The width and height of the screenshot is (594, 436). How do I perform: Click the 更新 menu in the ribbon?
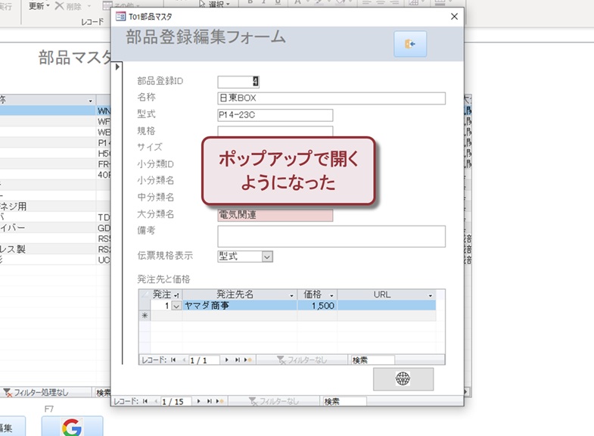coord(39,5)
